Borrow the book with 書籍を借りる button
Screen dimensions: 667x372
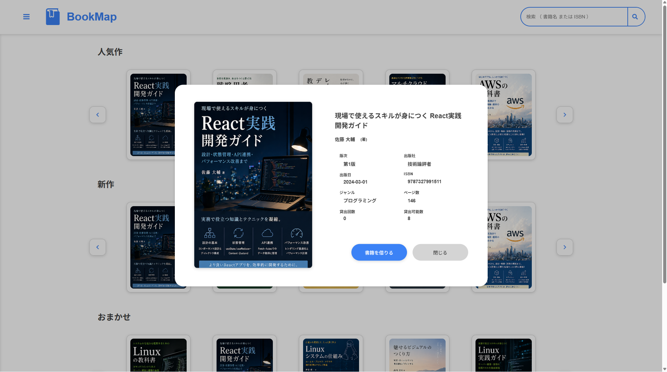point(379,252)
